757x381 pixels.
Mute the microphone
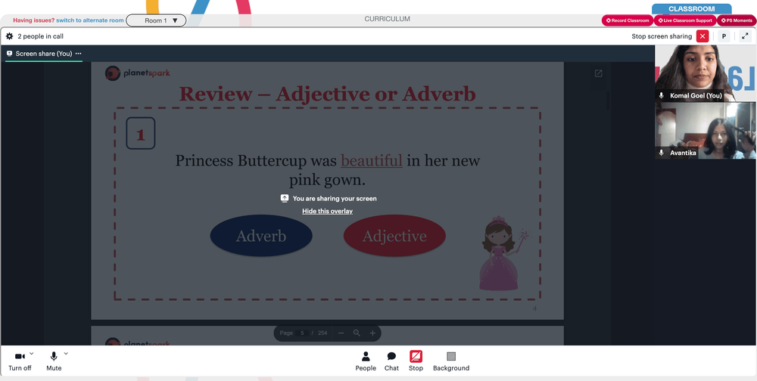click(54, 361)
